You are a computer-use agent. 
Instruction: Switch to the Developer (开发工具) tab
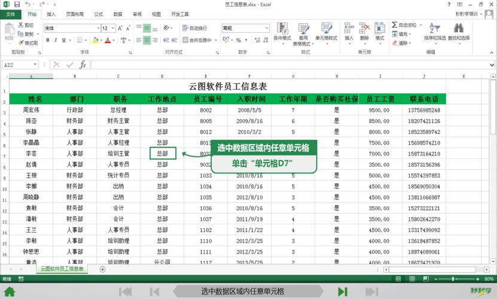tap(179, 14)
